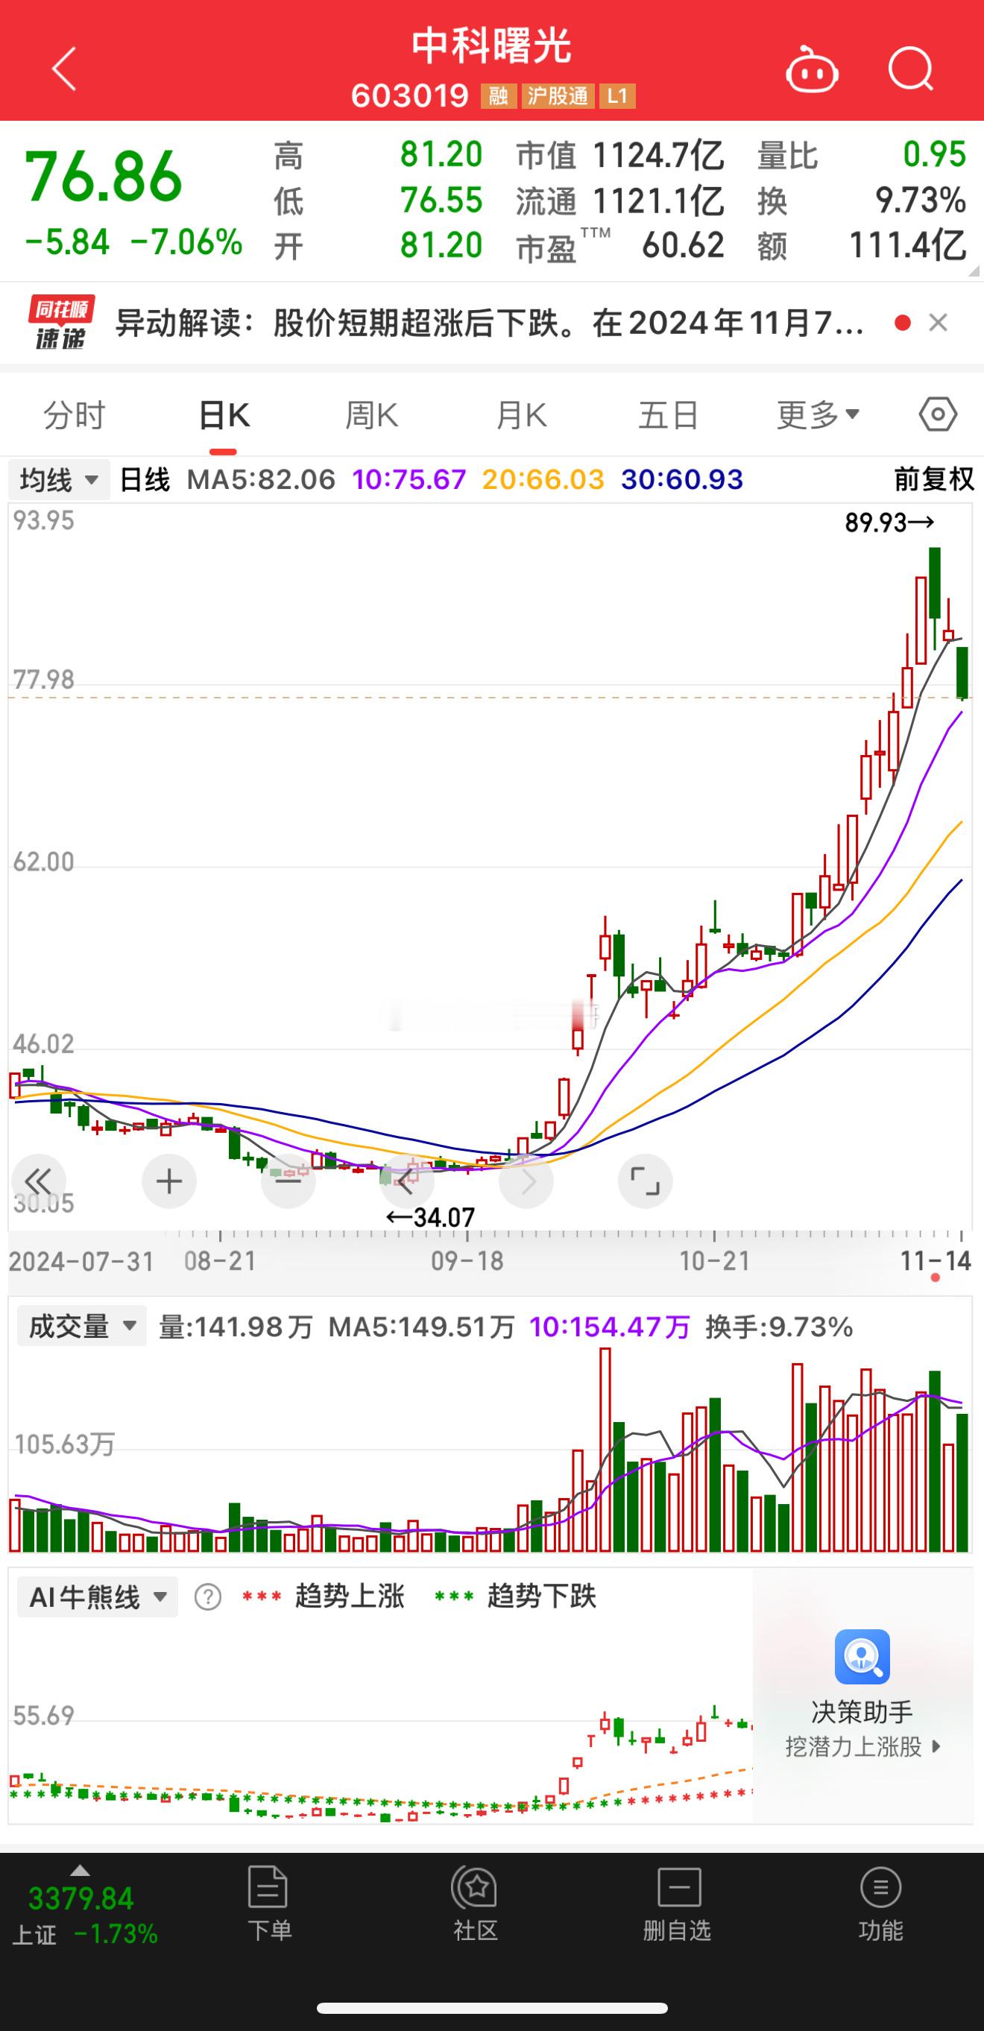Switch to 分时 chart tab

74,414
